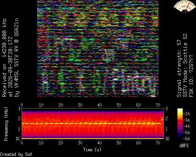
Task: Click the right 'DC' frequency axis label
Action: (168, 139)
